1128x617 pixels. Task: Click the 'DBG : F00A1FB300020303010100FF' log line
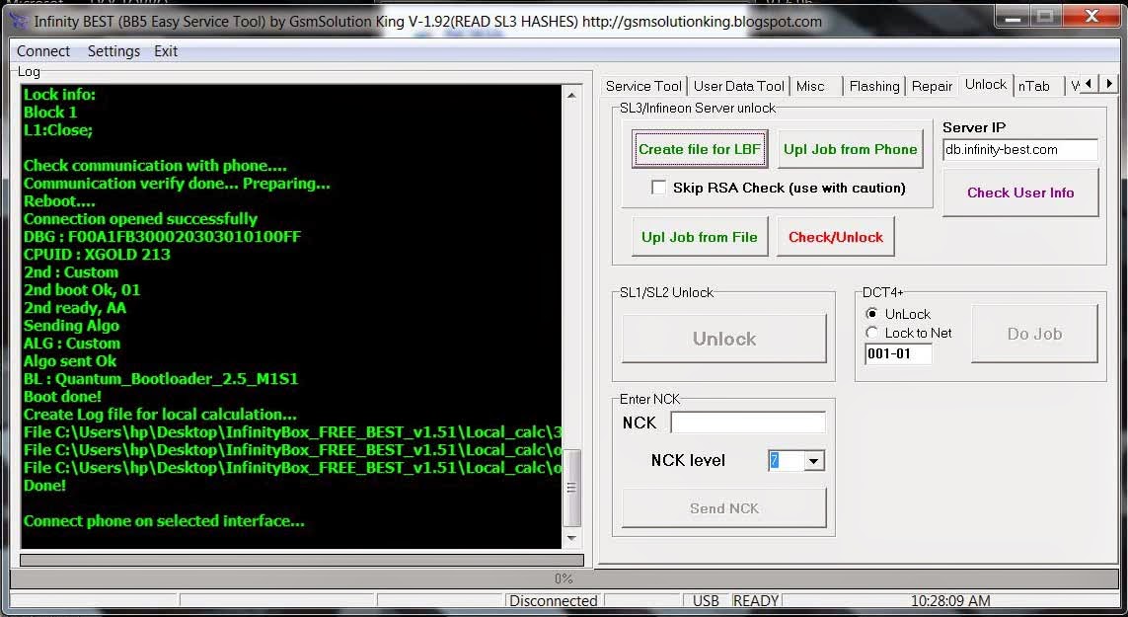click(x=162, y=236)
